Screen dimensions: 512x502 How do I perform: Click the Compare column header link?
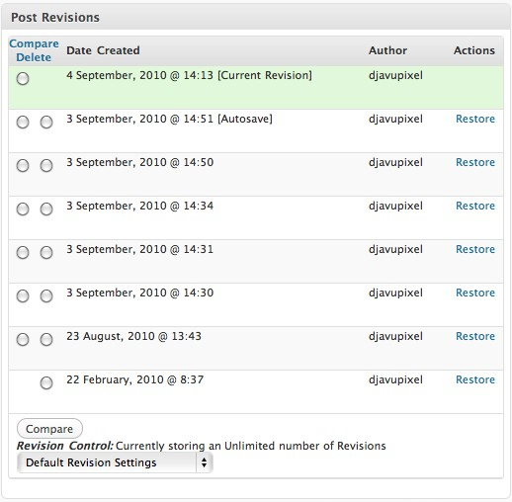34,43
